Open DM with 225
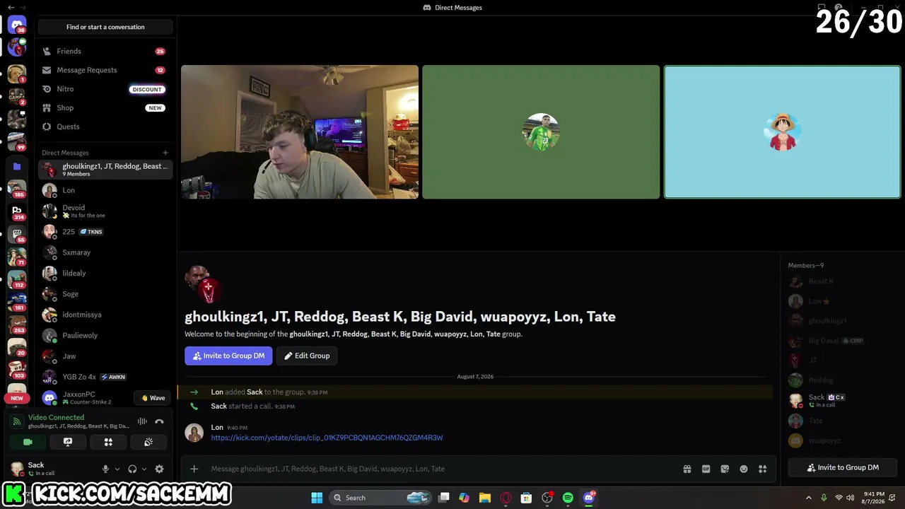The height and width of the screenshot is (509, 905). tap(105, 232)
